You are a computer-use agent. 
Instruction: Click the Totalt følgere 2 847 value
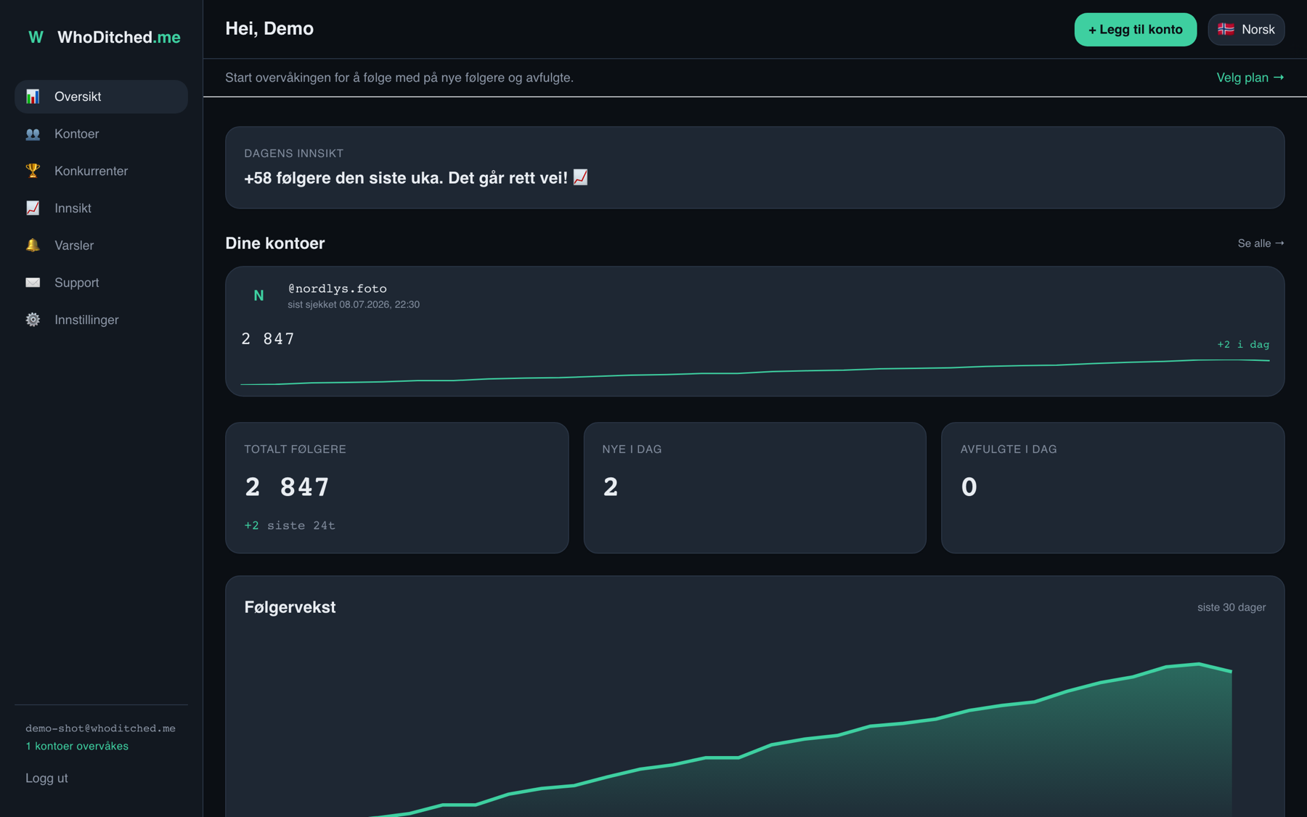point(288,487)
